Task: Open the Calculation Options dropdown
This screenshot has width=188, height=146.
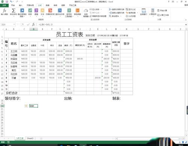Action: tap(153, 12)
